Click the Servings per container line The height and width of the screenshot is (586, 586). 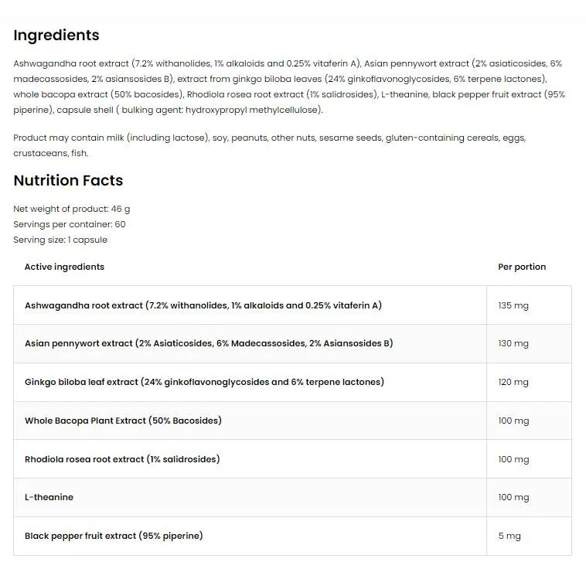coord(70,224)
